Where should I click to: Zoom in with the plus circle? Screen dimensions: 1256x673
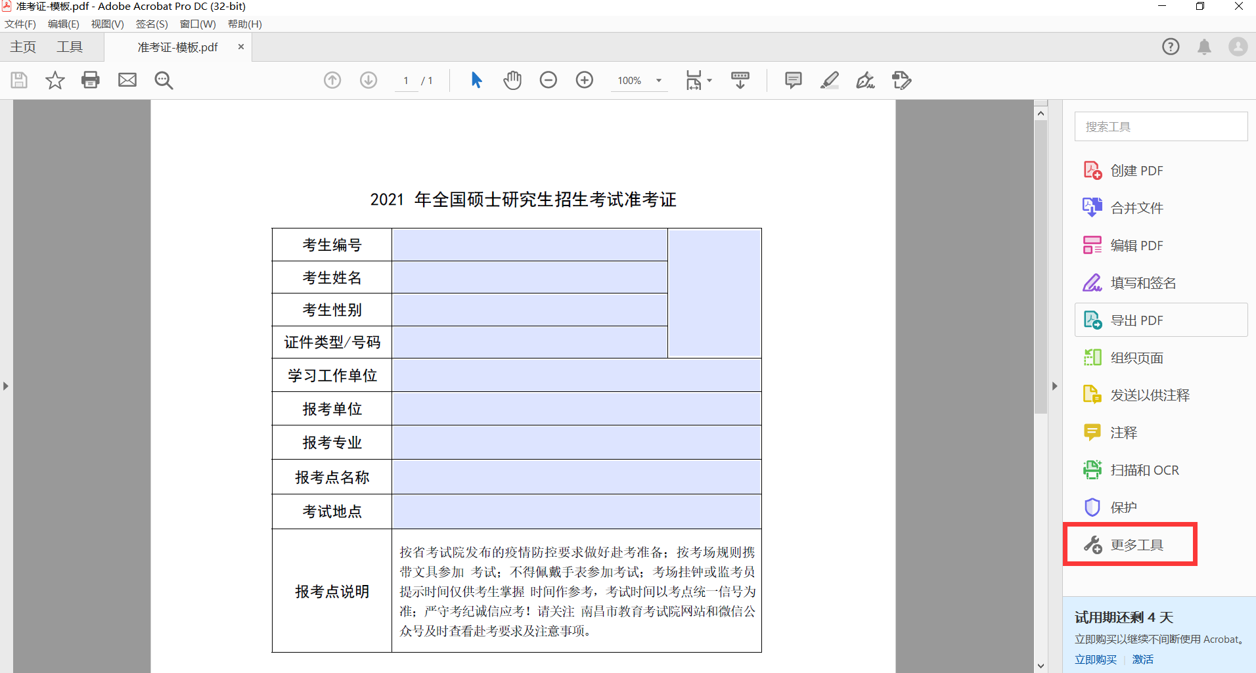click(585, 80)
